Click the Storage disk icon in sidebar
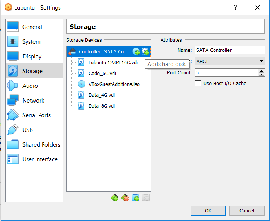 [13, 71]
